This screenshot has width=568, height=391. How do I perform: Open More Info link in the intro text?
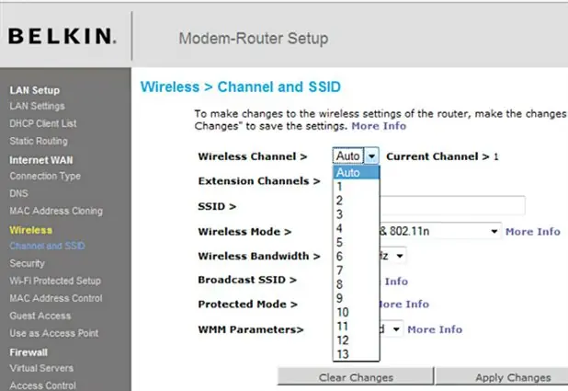click(x=379, y=126)
